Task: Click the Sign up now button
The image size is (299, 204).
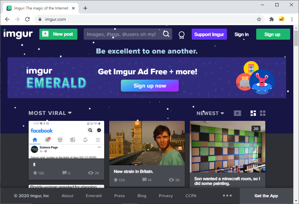Action: click(x=150, y=86)
